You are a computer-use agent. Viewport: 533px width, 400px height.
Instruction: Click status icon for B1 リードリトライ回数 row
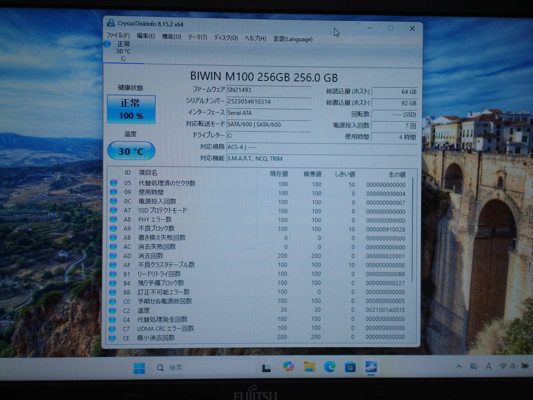[x=113, y=274]
